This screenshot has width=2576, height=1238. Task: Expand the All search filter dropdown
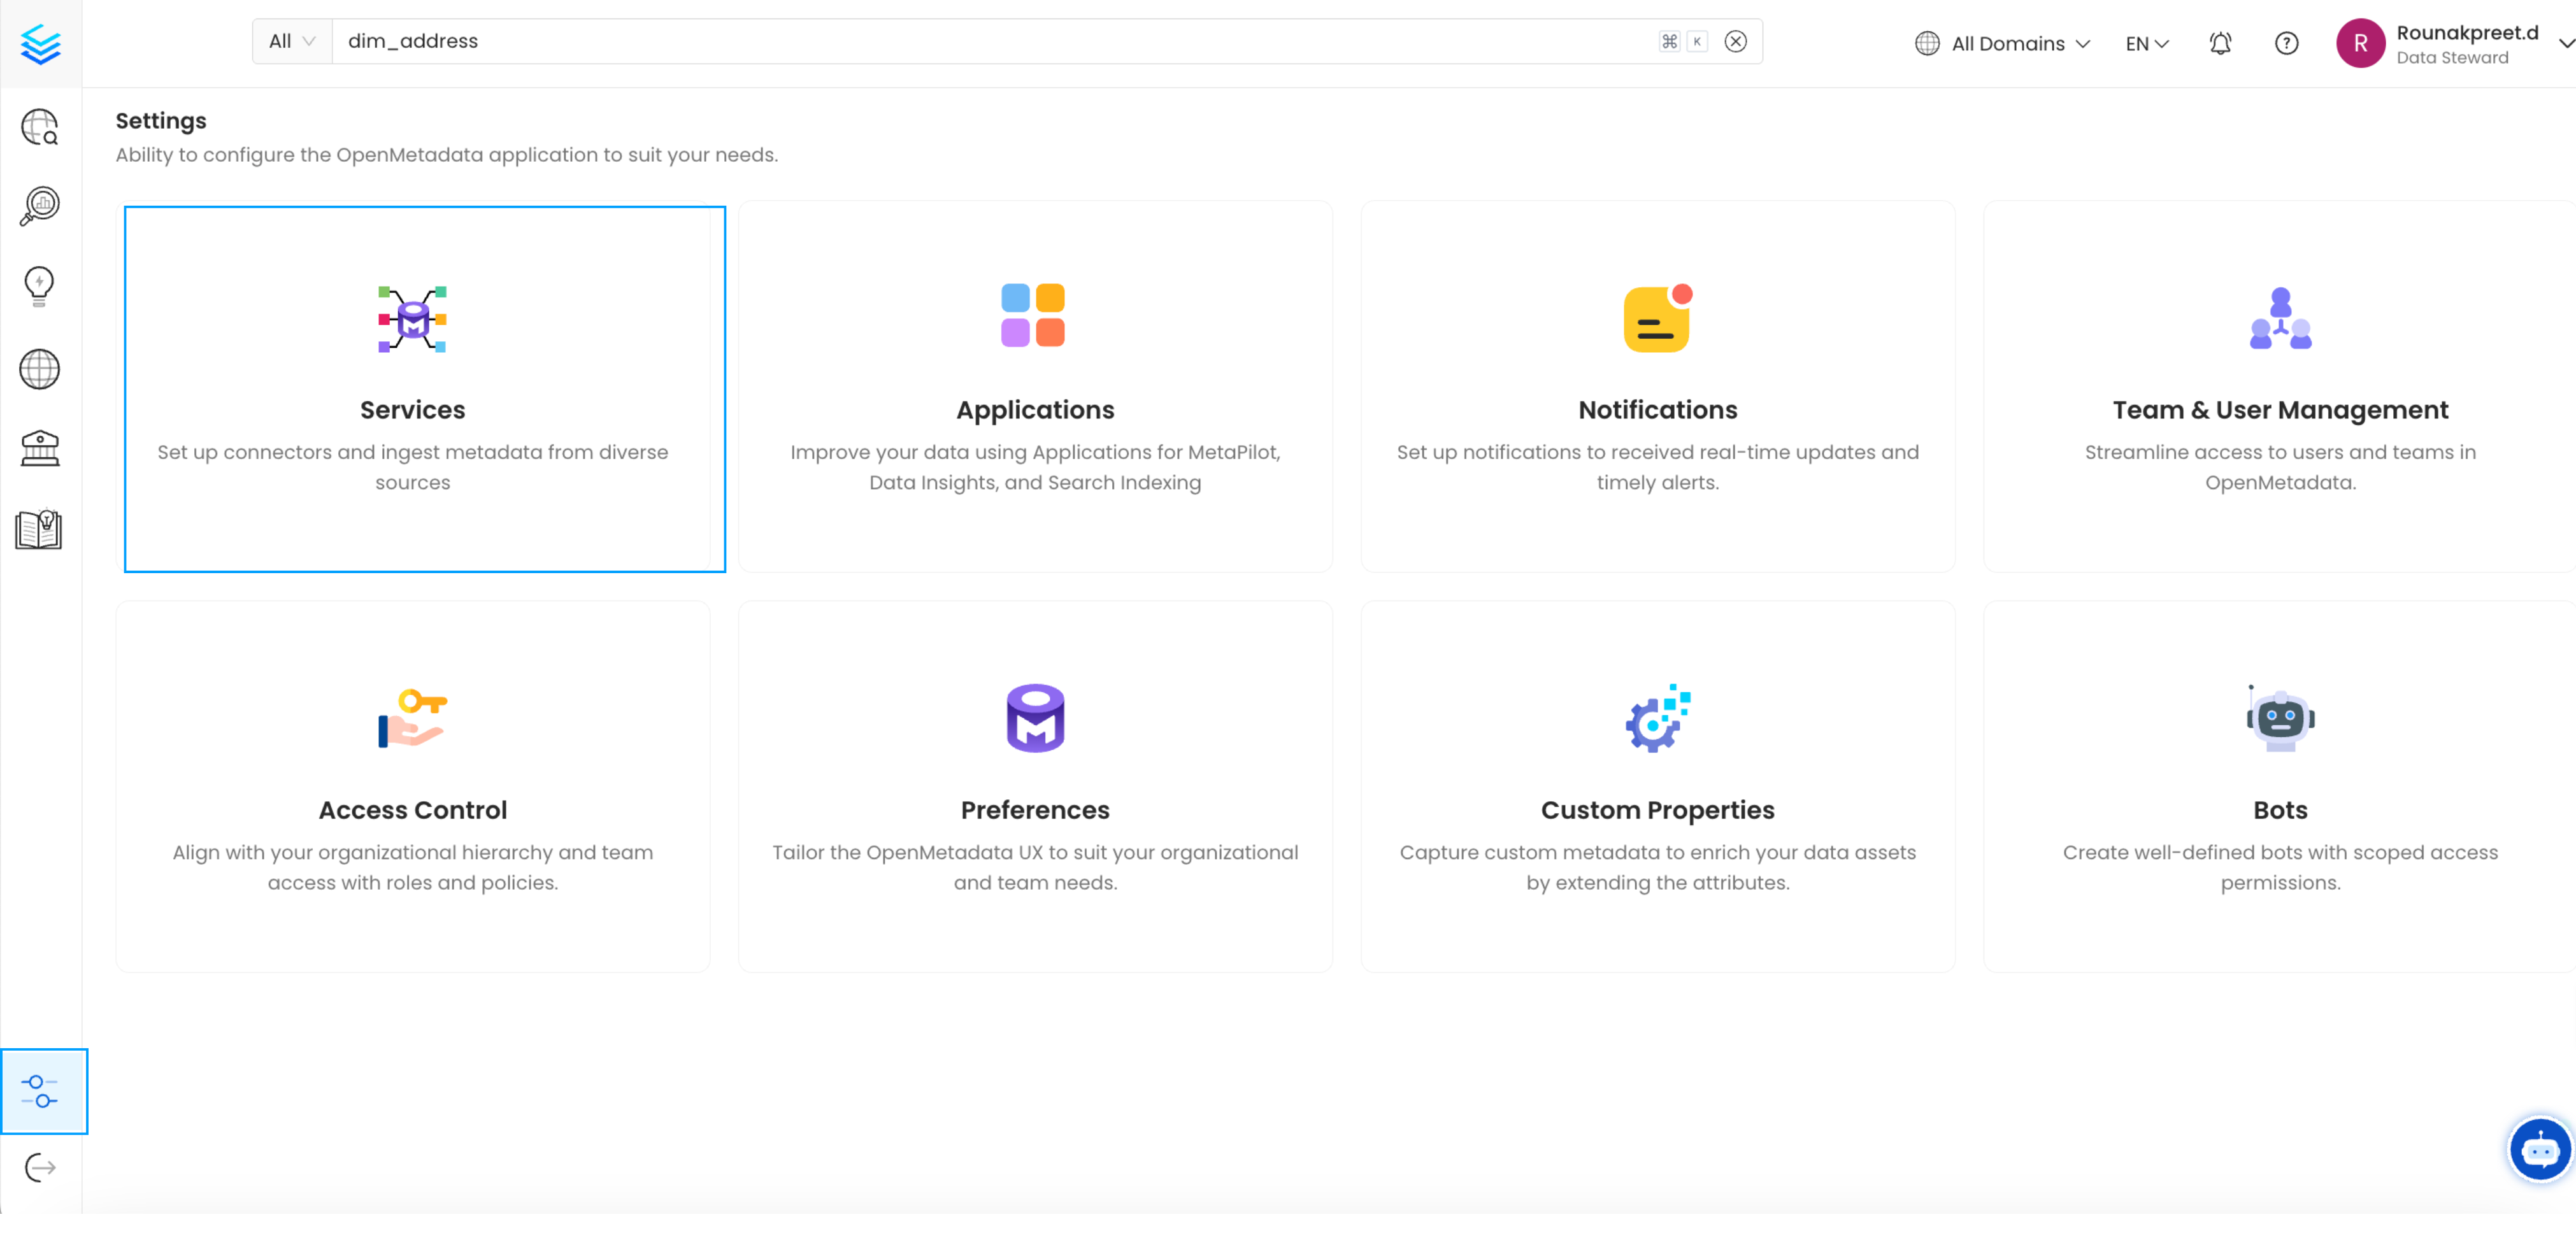pyautogui.click(x=292, y=41)
